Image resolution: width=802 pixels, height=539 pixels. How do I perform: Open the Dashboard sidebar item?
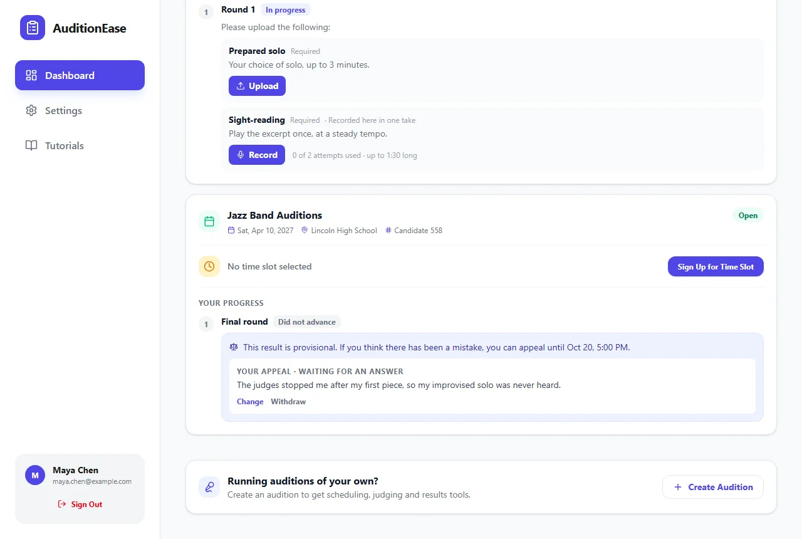(80, 75)
